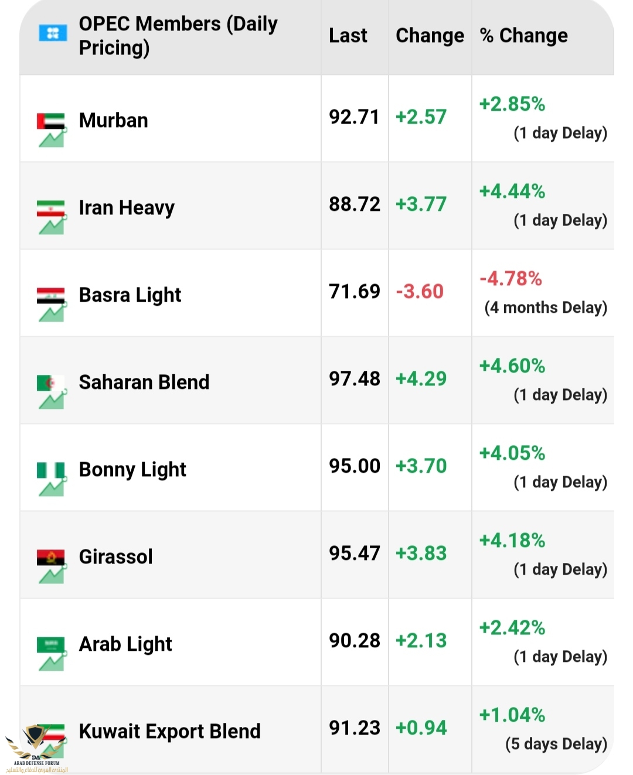The height and width of the screenshot is (775, 633).
Task: Click the Saharan Blend last price 97.48
Action: [355, 379]
